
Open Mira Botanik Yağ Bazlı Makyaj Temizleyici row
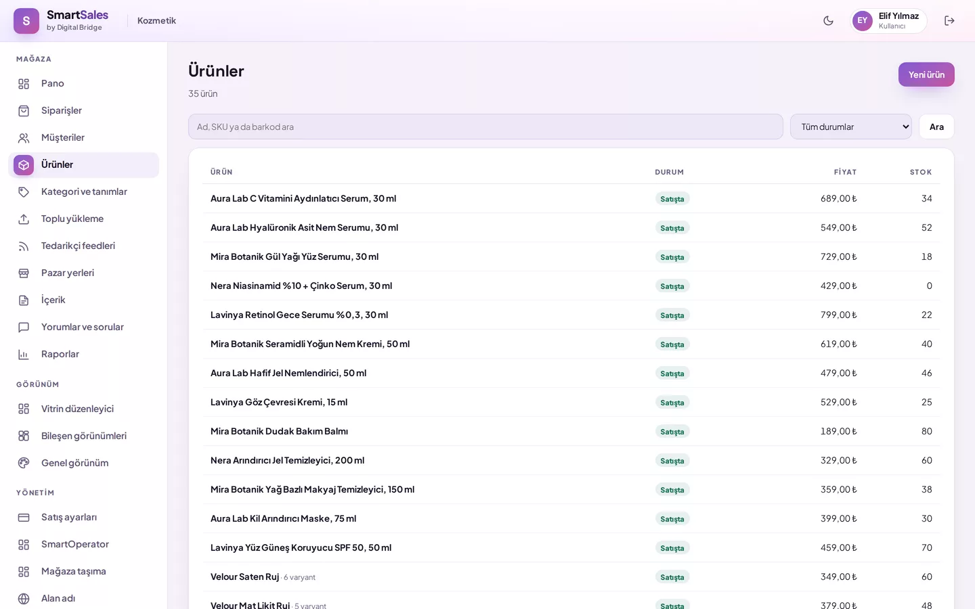571,489
